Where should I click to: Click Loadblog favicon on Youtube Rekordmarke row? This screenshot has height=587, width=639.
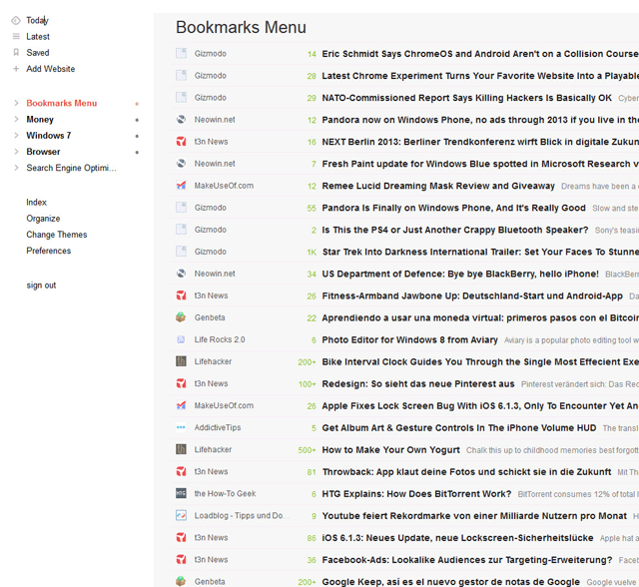point(181,515)
